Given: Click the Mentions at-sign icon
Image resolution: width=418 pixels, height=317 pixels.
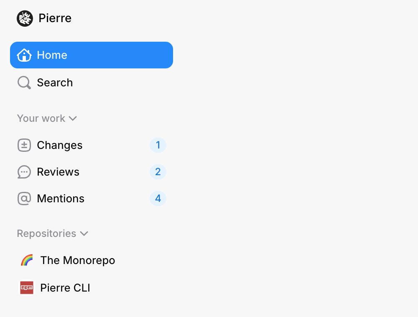Looking at the screenshot, I should click(x=24, y=199).
